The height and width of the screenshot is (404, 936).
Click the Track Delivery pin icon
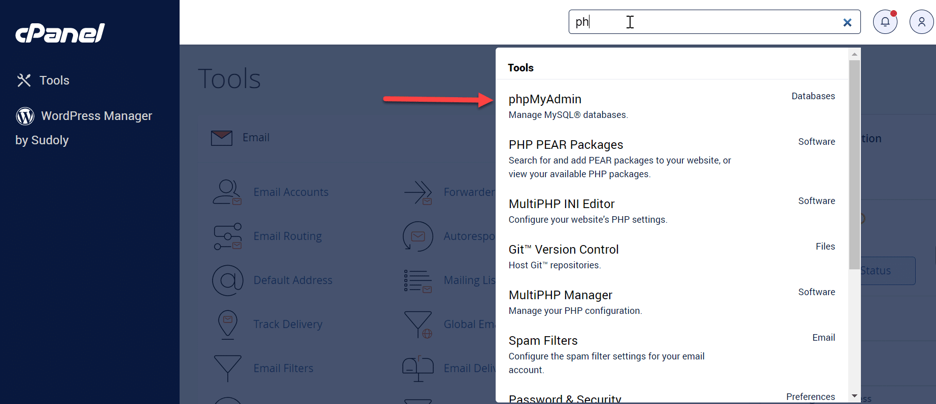pos(228,325)
